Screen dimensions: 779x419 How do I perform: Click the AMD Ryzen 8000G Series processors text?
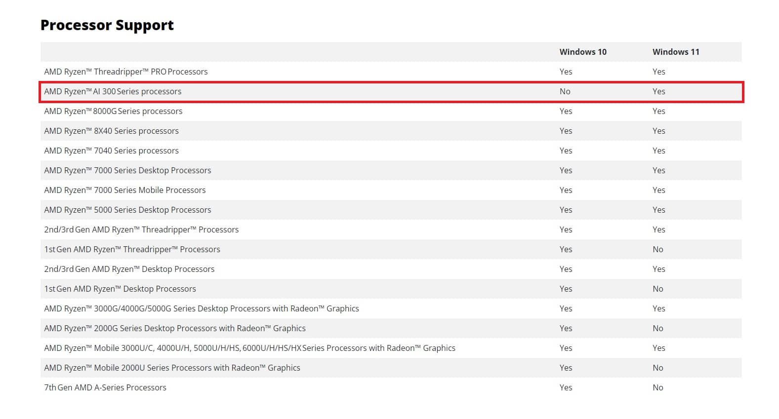tap(113, 111)
